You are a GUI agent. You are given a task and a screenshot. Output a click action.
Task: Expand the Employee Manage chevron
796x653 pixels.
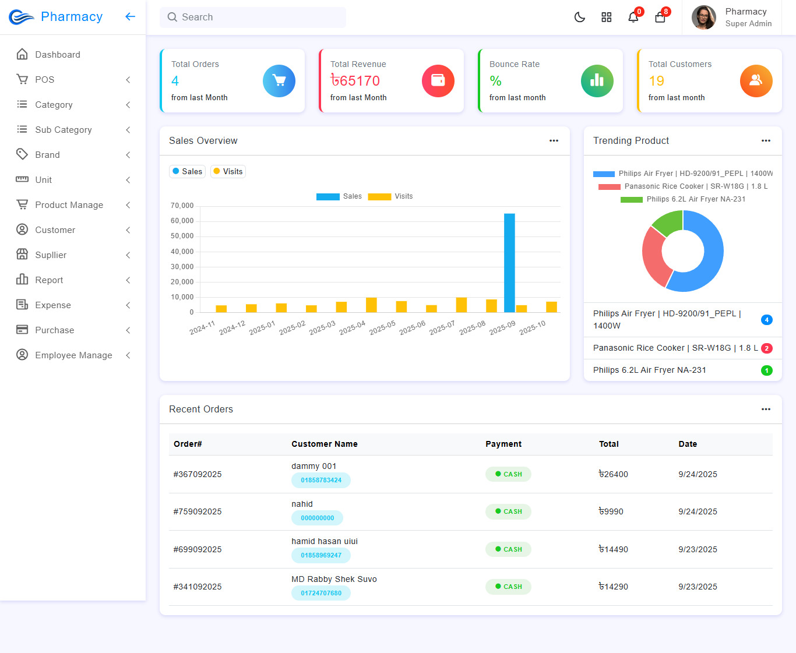[128, 355]
